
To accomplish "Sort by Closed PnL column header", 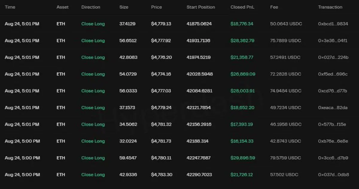I will (242, 7).
